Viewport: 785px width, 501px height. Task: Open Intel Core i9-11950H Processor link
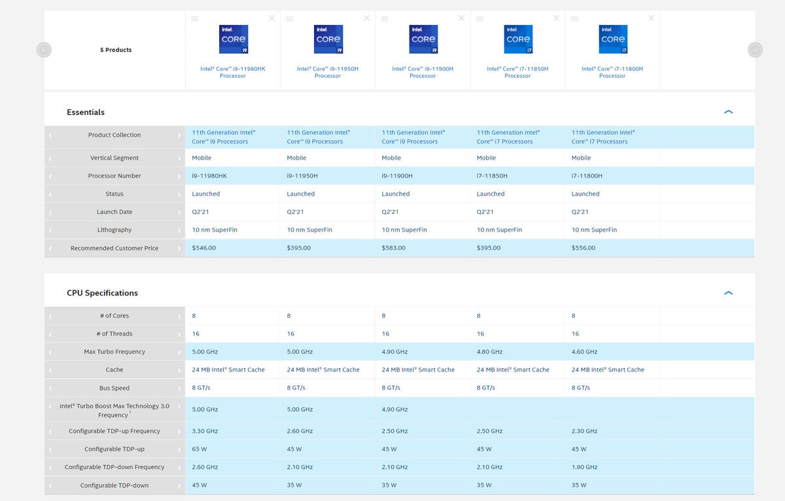pyautogui.click(x=328, y=72)
